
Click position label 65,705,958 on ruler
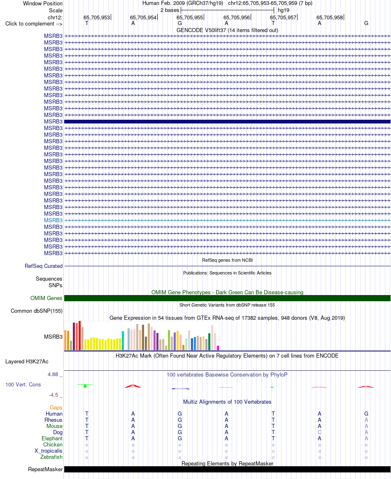coord(330,17)
